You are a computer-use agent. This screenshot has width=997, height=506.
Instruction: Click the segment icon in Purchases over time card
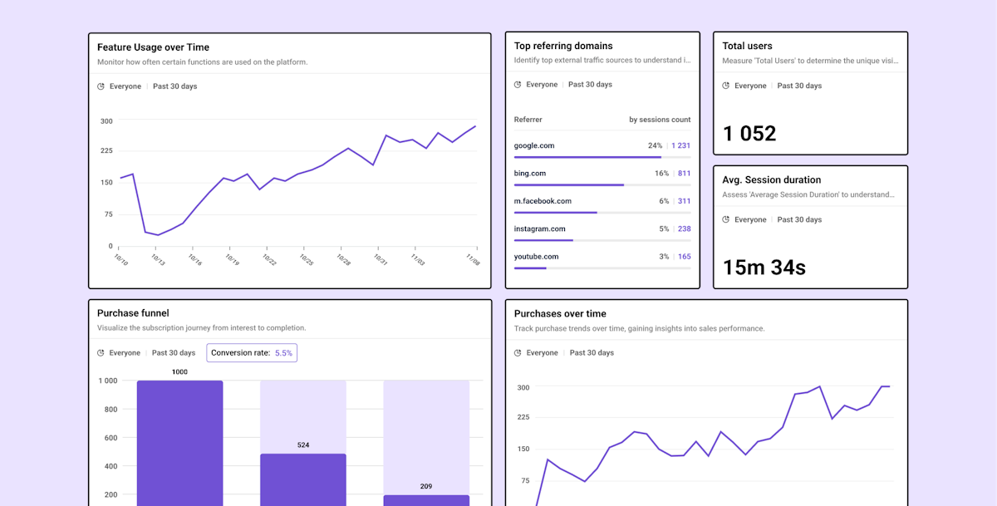(518, 353)
